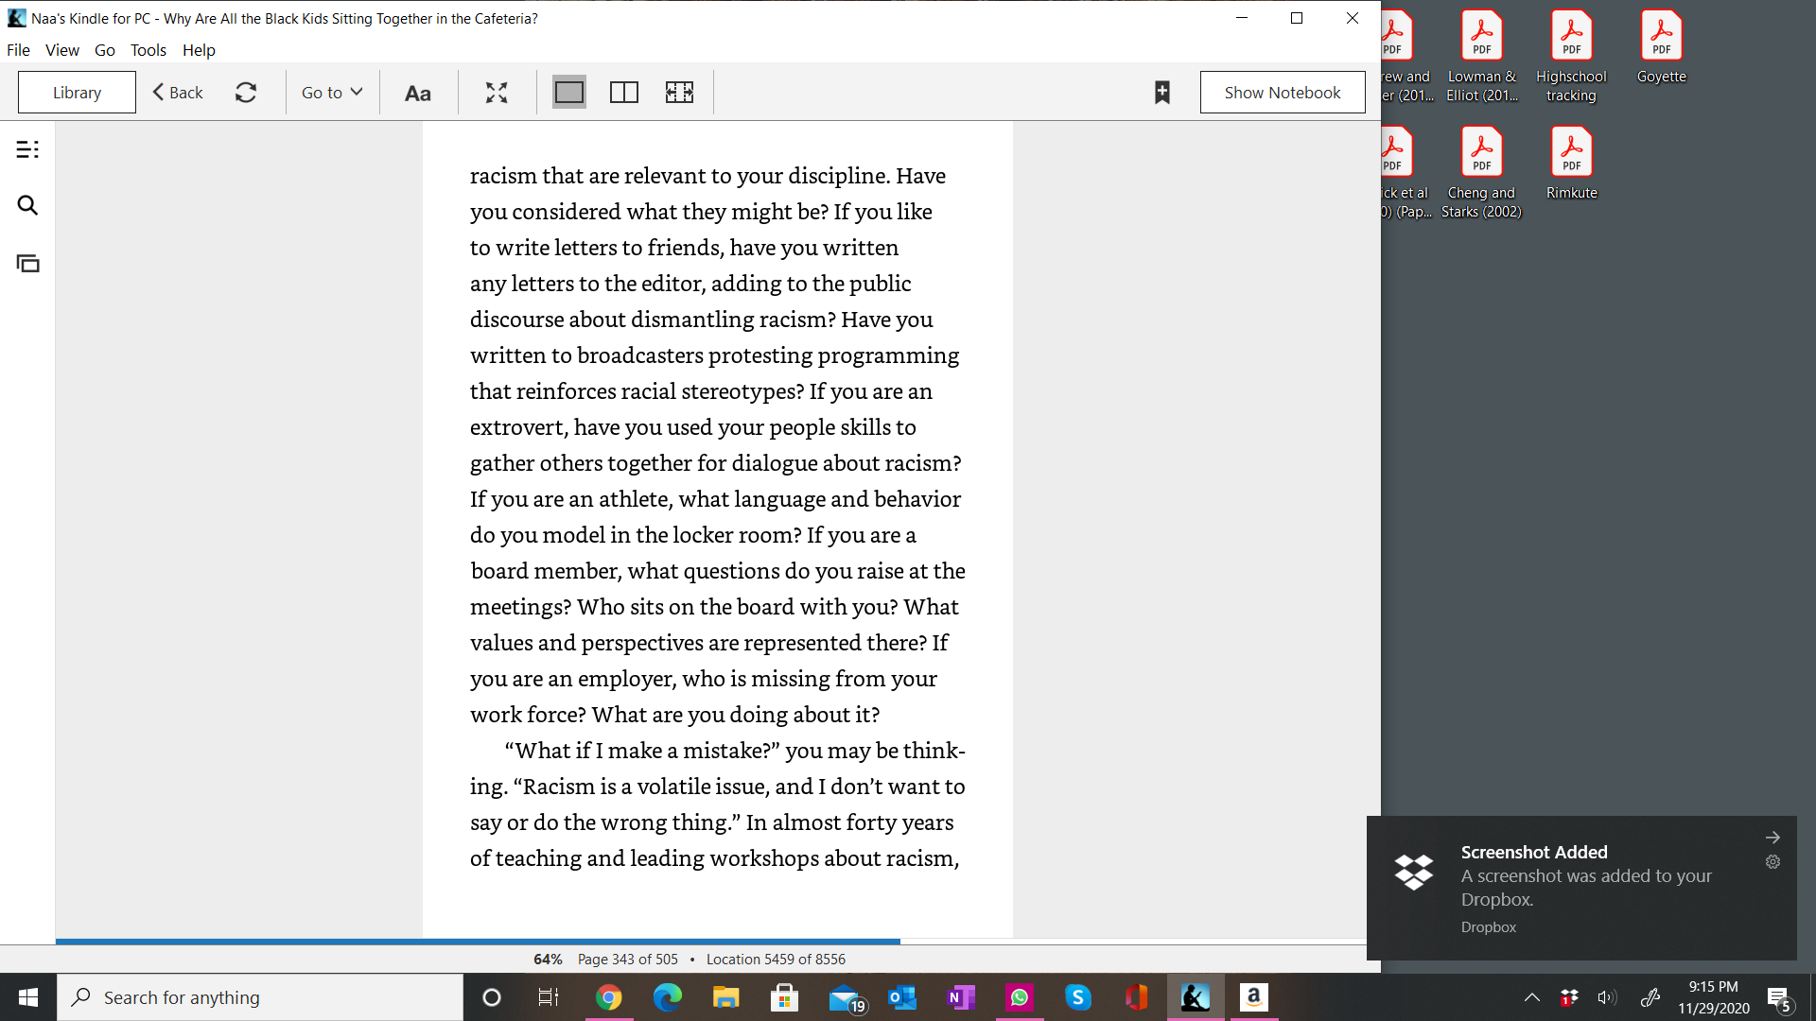Switch to single column view
1816x1021 pixels.
569,93
